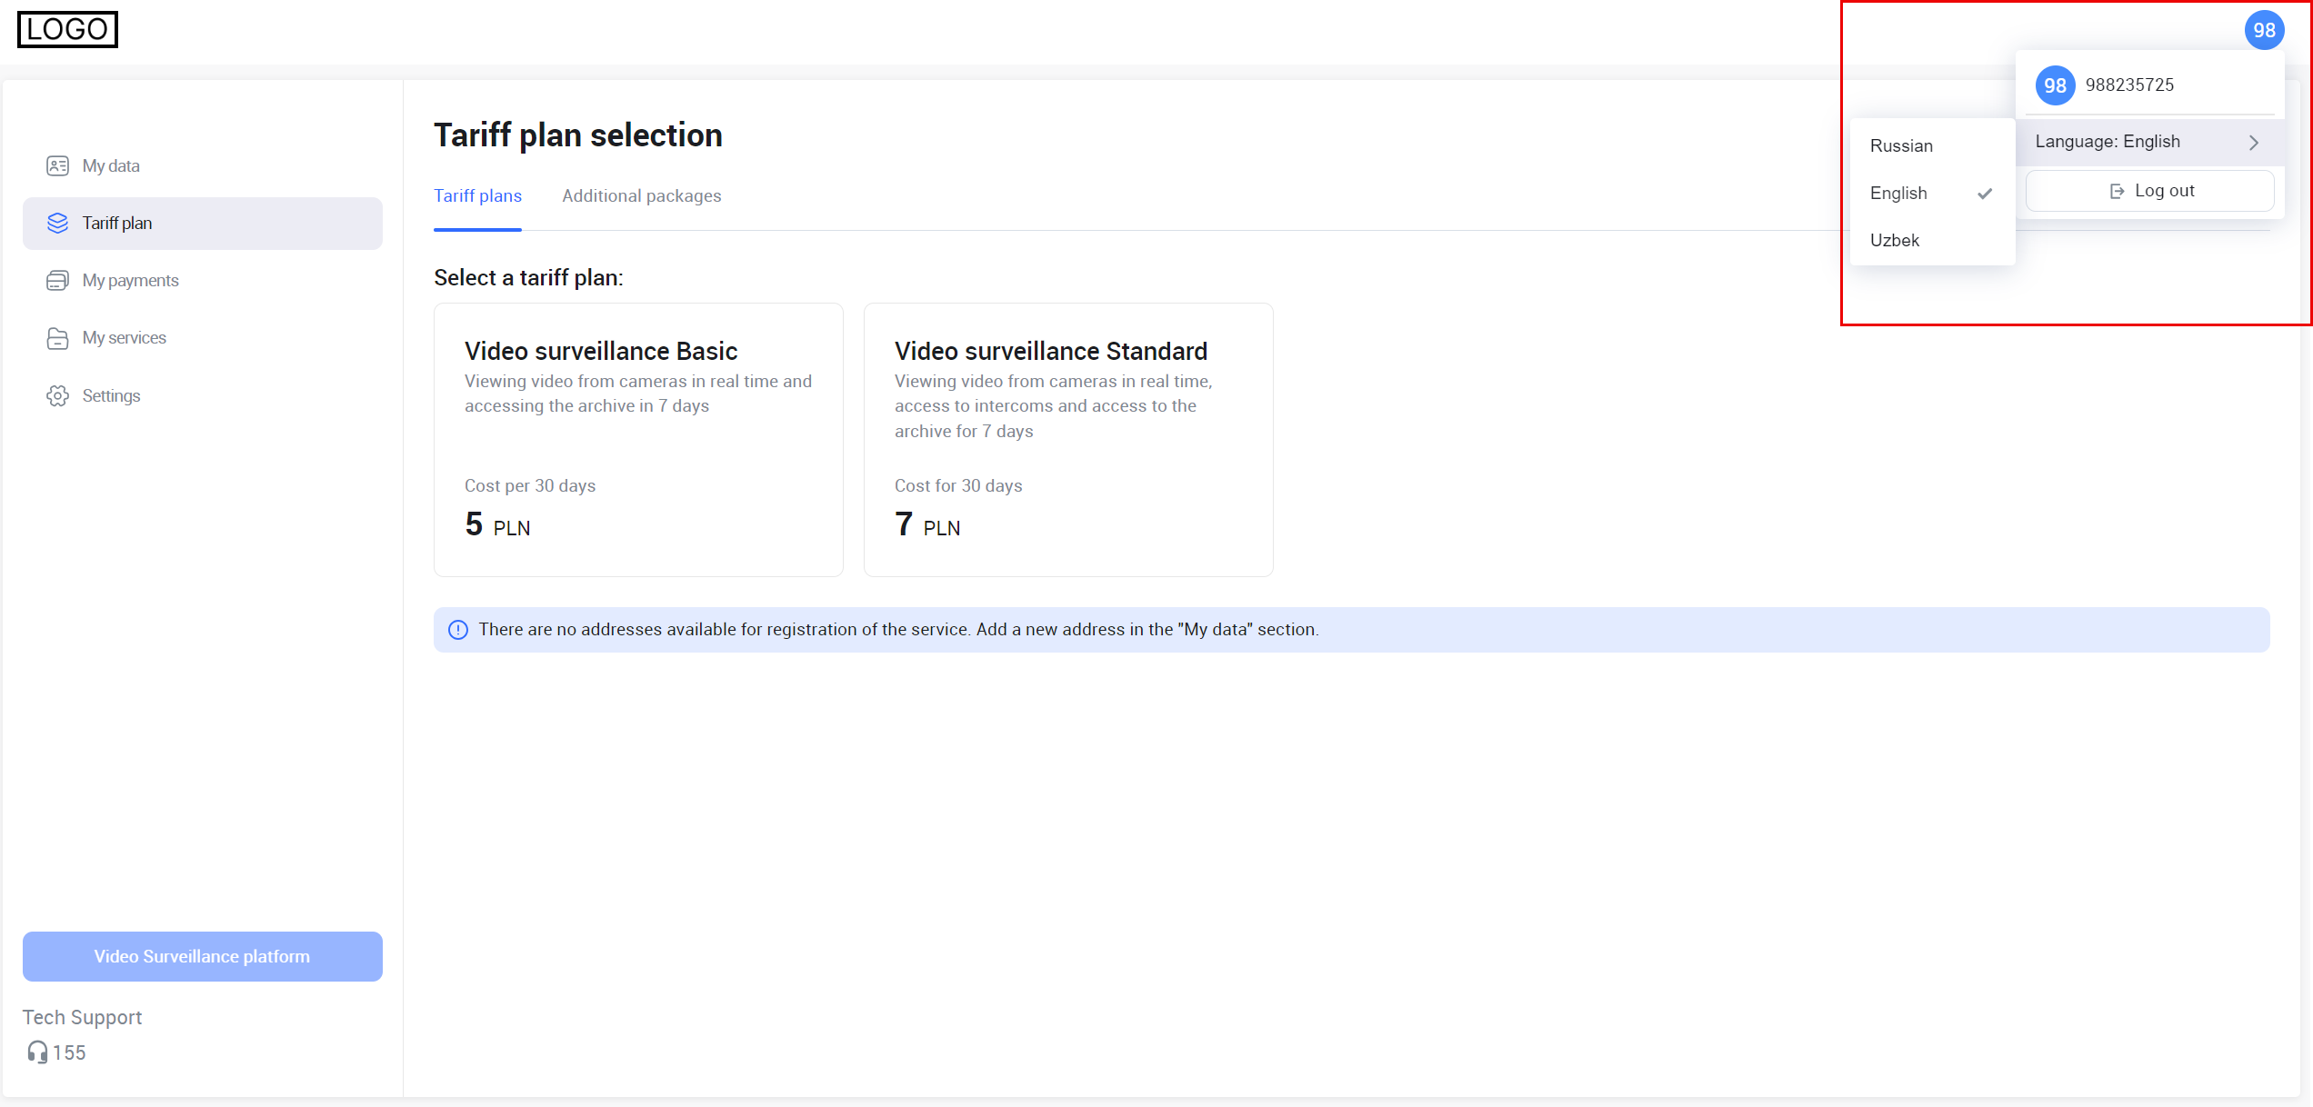Click the Tariff plan layers icon
This screenshot has width=2313, height=1107.
click(x=57, y=223)
